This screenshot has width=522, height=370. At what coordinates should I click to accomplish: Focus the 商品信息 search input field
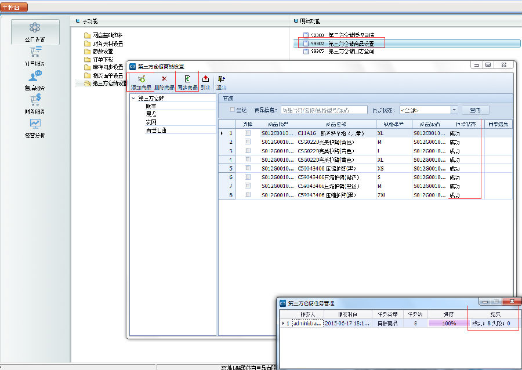324,110
